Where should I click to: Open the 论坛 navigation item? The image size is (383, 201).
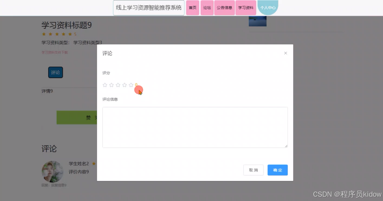207,8
